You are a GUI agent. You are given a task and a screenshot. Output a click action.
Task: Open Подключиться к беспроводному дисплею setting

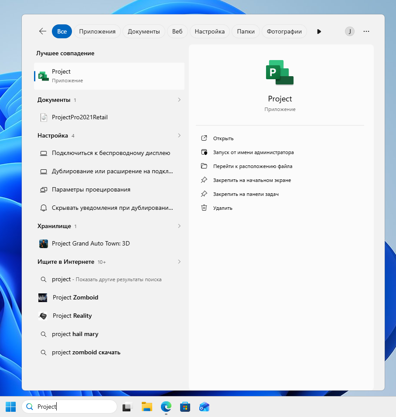109,153
